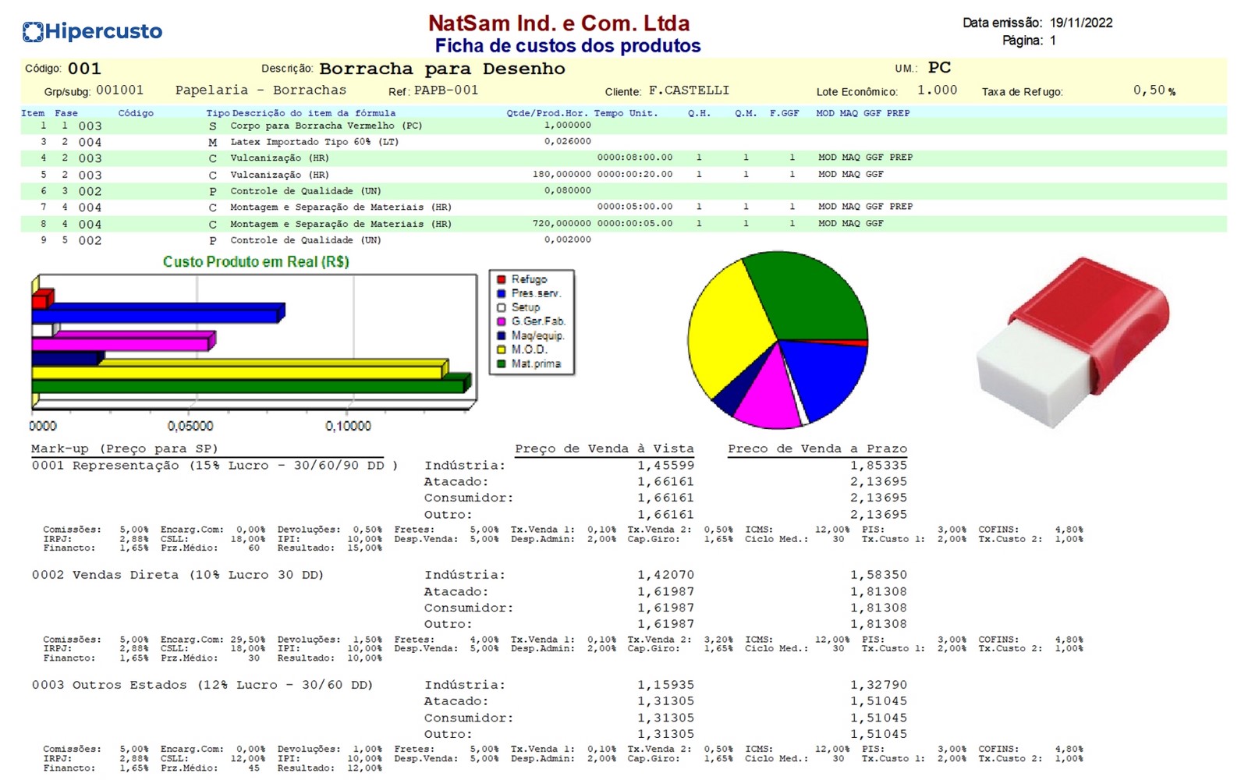Click the mark-up '0001 Representação (15% Lucro - 30/60/90 DD)'
Screen dimensions: 1248x780
coord(215,466)
